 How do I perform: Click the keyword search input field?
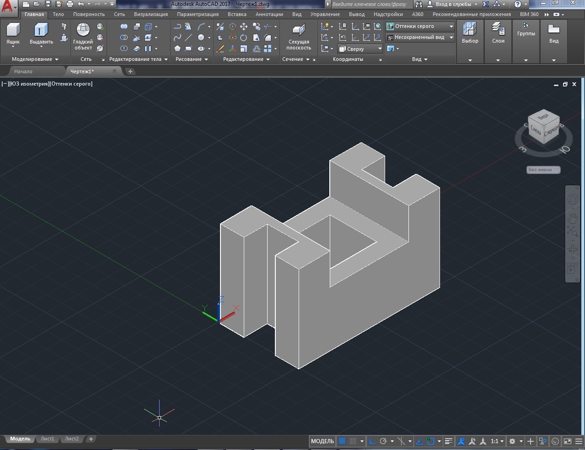[370, 4]
